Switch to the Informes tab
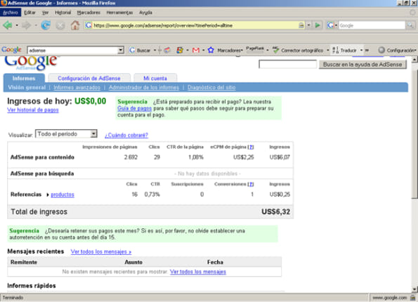418x302 pixels. (24, 79)
